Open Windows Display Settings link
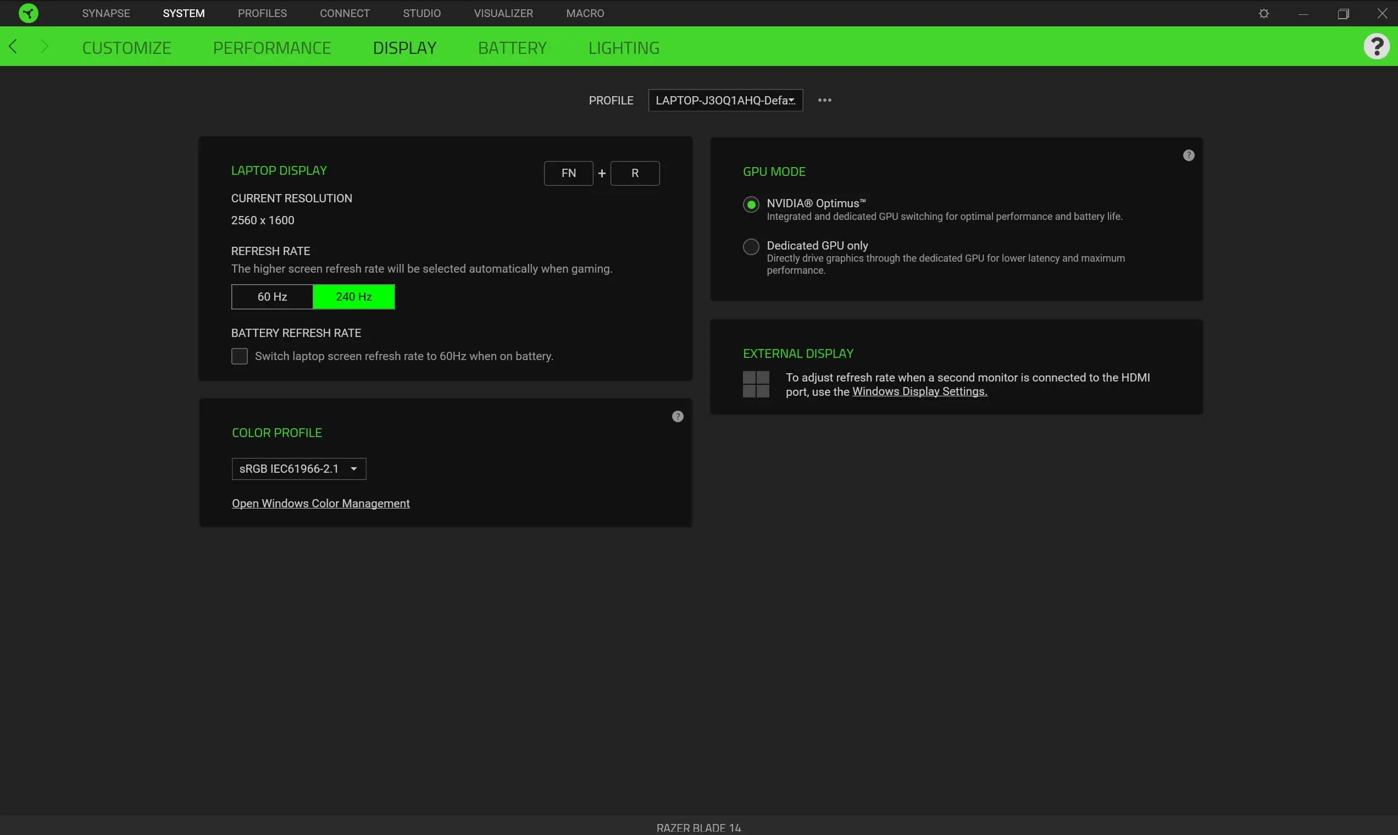This screenshot has height=835, width=1398. [919, 391]
